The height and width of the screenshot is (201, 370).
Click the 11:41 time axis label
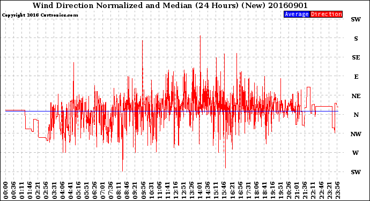click(167, 190)
